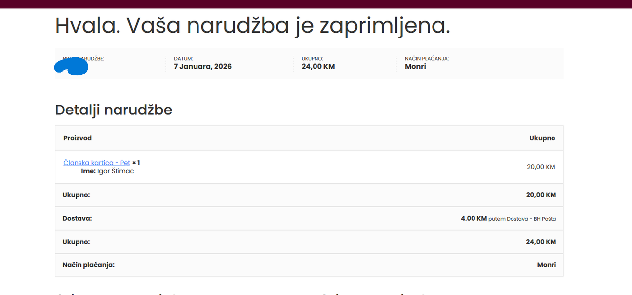
Task: Click the 'Dostava:' row label
Action: tap(77, 219)
